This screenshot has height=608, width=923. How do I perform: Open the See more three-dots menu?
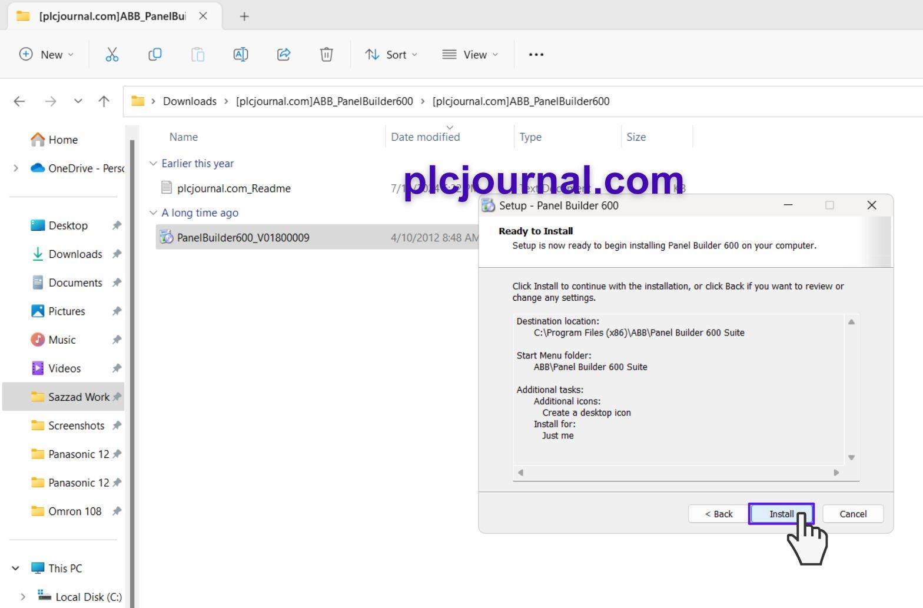536,55
